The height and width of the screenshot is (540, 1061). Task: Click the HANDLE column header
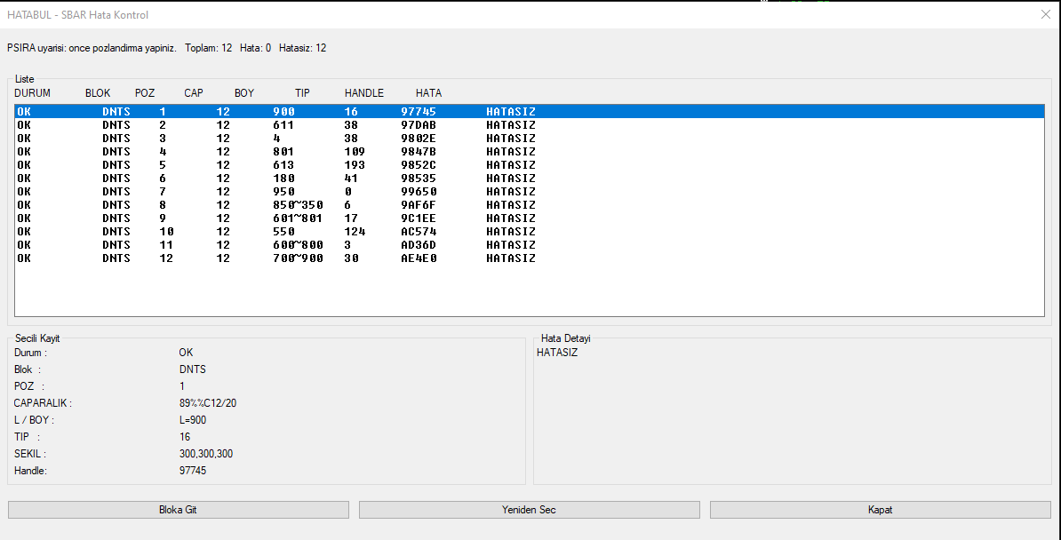(364, 93)
